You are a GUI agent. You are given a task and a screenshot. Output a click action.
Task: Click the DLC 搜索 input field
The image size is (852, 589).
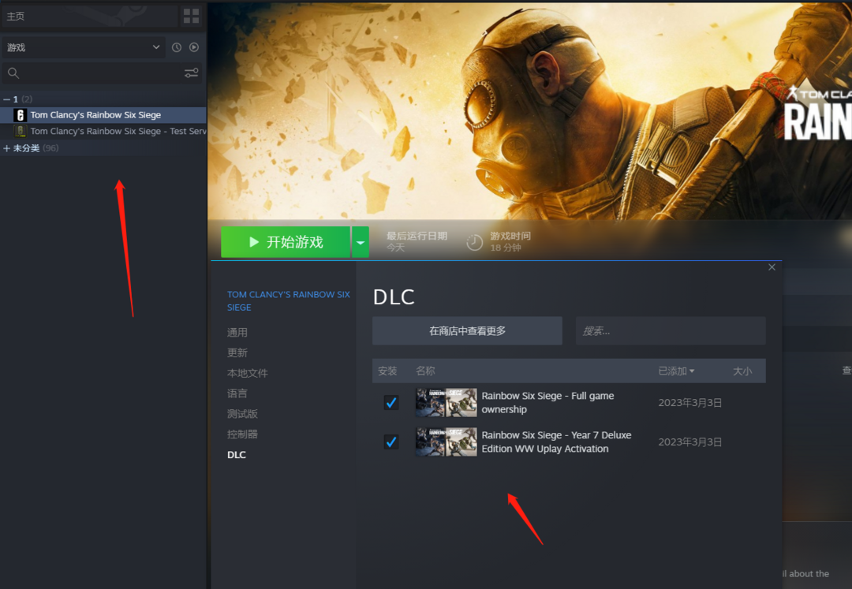671,330
